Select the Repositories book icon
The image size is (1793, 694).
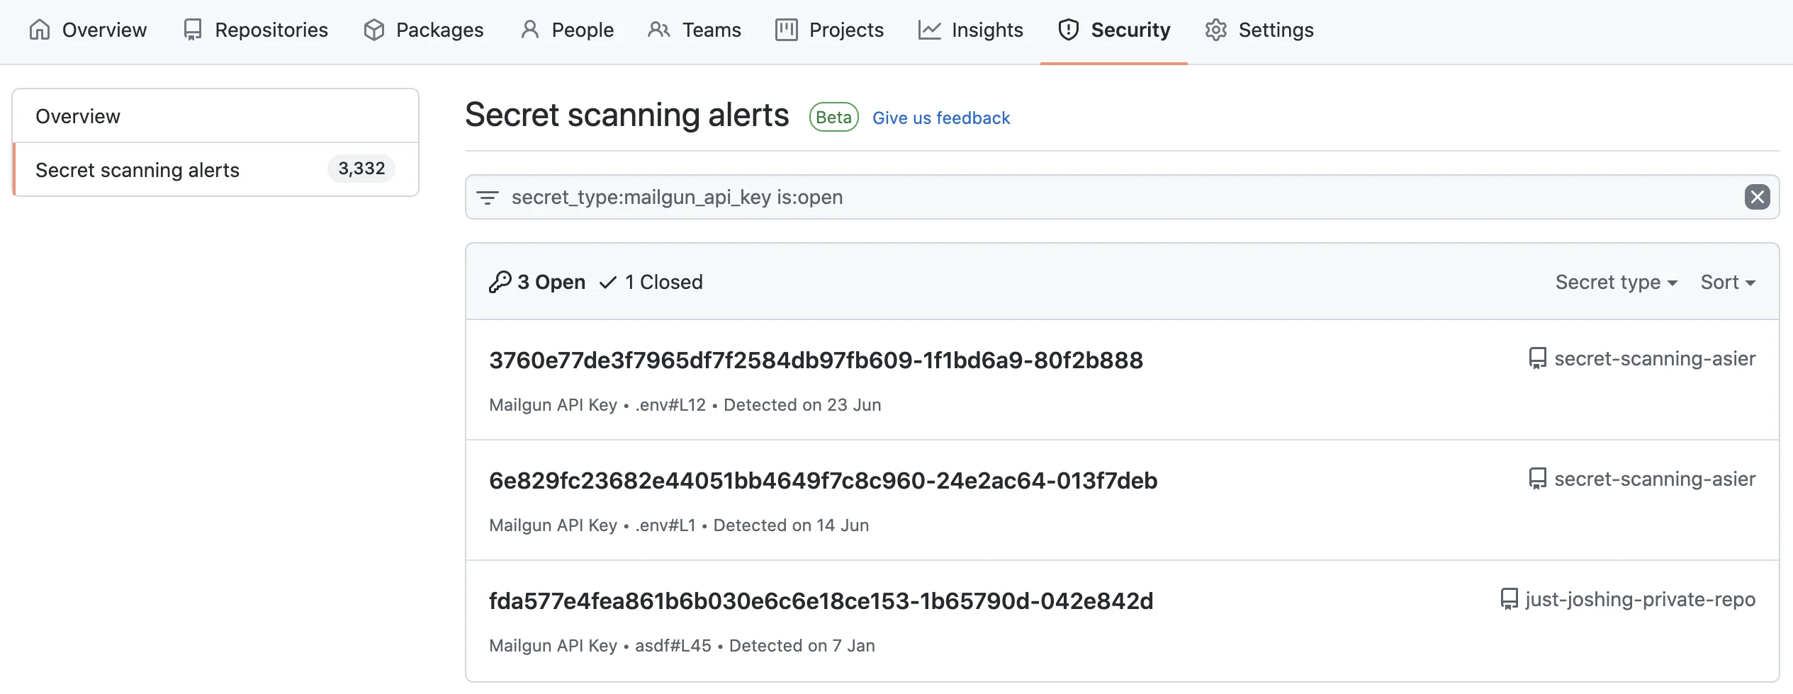(193, 28)
